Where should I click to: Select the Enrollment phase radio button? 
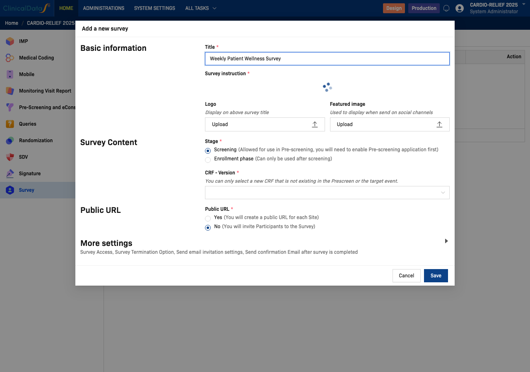(208, 160)
